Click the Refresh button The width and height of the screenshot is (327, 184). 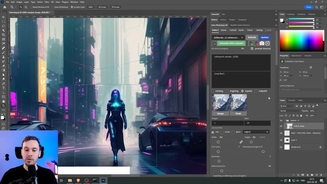(x=252, y=37)
